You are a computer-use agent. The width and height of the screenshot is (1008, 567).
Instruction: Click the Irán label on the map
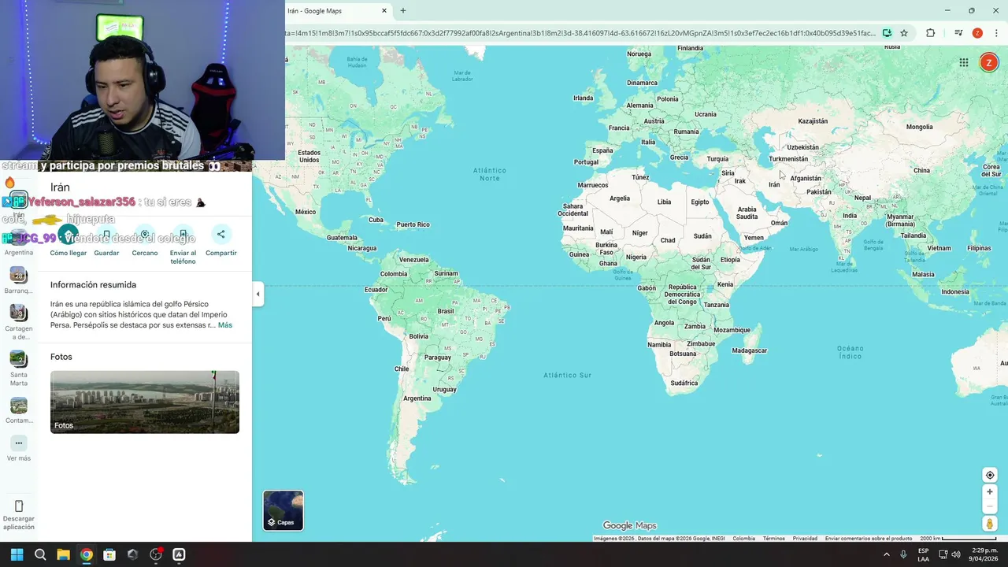pos(774,185)
